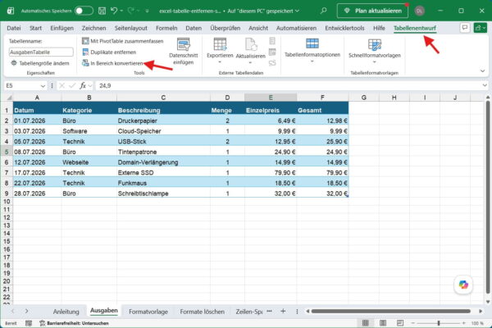This screenshot has height=328, width=492.
Task: Click the cell with Schreibtischlampe
Action: coord(163,194)
